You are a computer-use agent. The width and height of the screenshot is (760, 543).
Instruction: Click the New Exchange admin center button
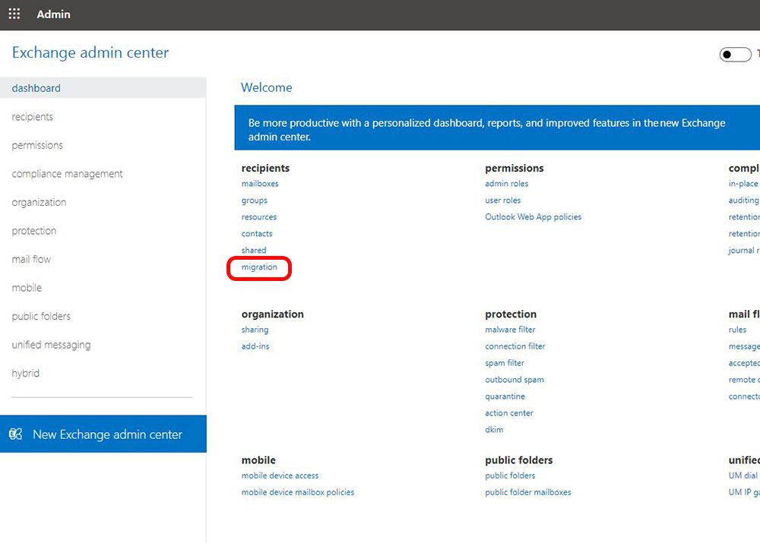pos(103,434)
